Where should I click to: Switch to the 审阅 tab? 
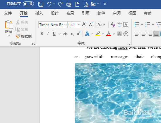click(x=117, y=13)
